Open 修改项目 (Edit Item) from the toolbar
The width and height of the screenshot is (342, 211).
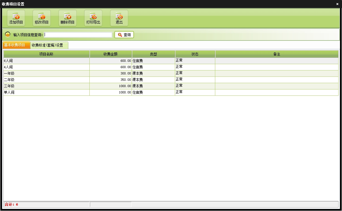[41, 18]
